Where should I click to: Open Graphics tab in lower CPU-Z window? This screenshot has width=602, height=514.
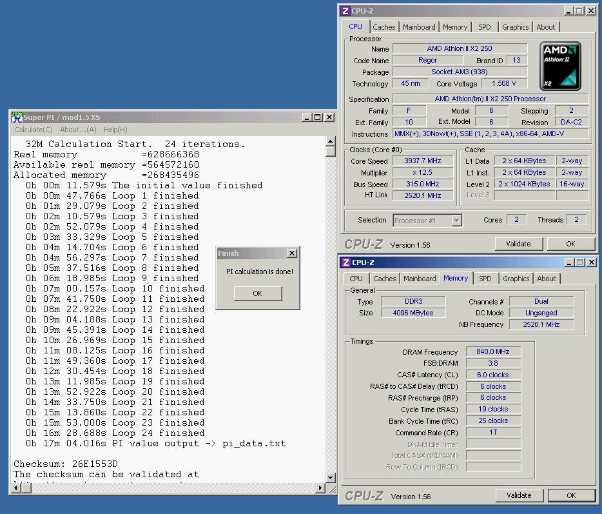(x=516, y=279)
